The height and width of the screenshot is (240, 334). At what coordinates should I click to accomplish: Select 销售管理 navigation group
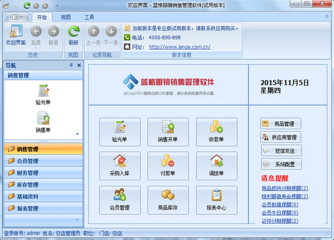coord(43,149)
